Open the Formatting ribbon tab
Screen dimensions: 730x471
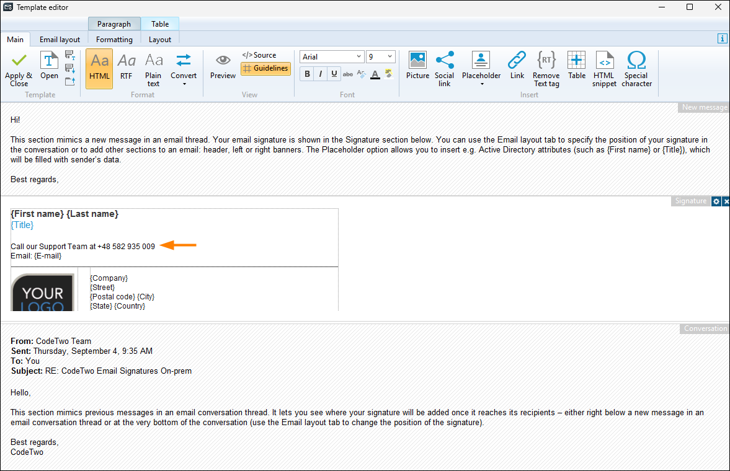pyautogui.click(x=114, y=40)
